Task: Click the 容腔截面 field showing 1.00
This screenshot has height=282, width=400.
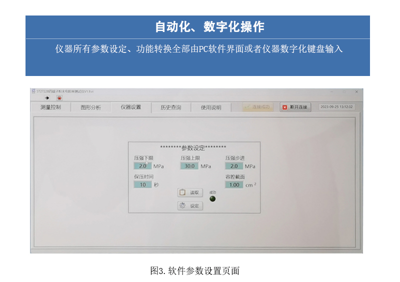Action: coord(234,184)
